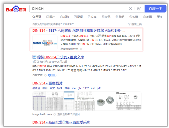Click into the DIN 934 search field
Image resolution: width=169 pixels, height=128 pixels.
78,9
